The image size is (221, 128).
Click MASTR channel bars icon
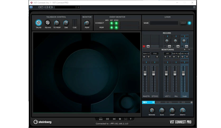pos(149,57)
